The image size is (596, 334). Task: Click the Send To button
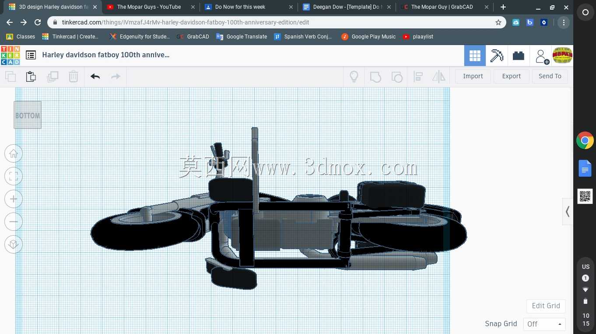[x=550, y=76]
